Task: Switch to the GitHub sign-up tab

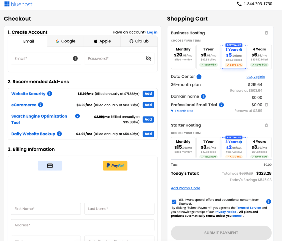Action: 139,41
